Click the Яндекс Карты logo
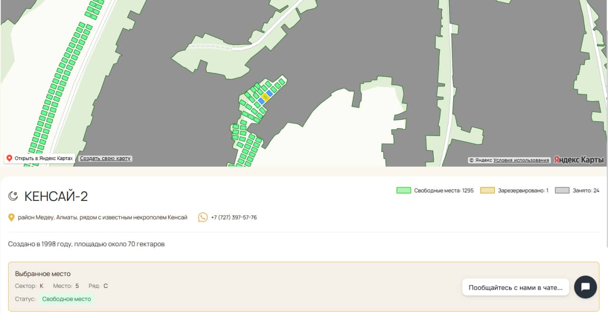This screenshot has height=314, width=608. pyautogui.click(x=579, y=160)
